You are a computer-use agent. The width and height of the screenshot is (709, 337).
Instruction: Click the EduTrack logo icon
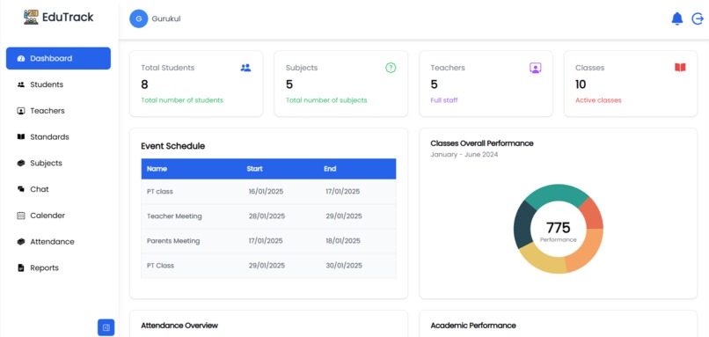coord(31,18)
